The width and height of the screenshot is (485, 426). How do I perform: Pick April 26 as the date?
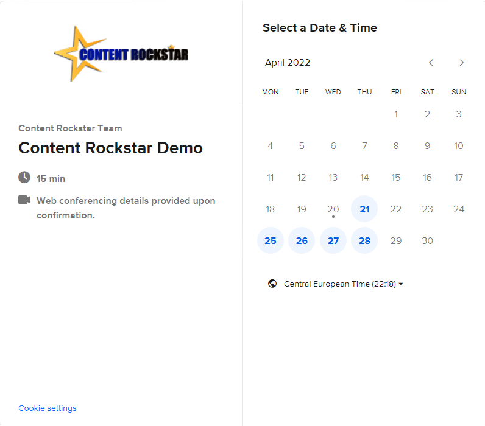click(x=302, y=240)
